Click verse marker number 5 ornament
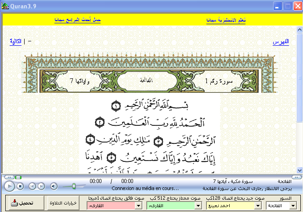This screenshot has width=303, height=212. coord(111,157)
